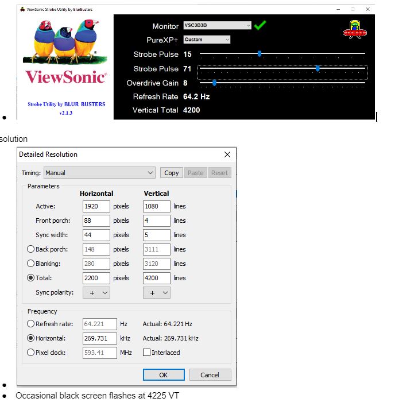Image resolution: width=395 pixels, height=406 pixels.
Task: Select the Pixel clock radio button
Action: pos(30,353)
